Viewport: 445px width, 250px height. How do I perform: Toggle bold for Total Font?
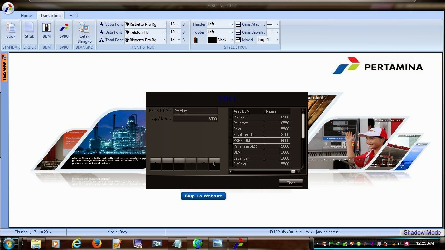coord(184,40)
